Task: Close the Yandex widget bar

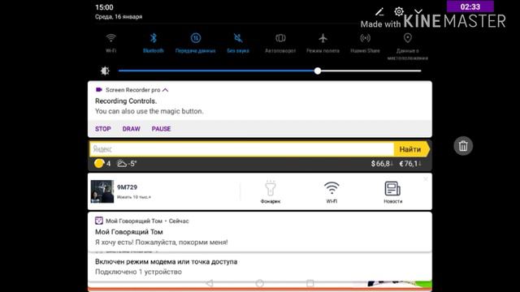Action: point(426,179)
